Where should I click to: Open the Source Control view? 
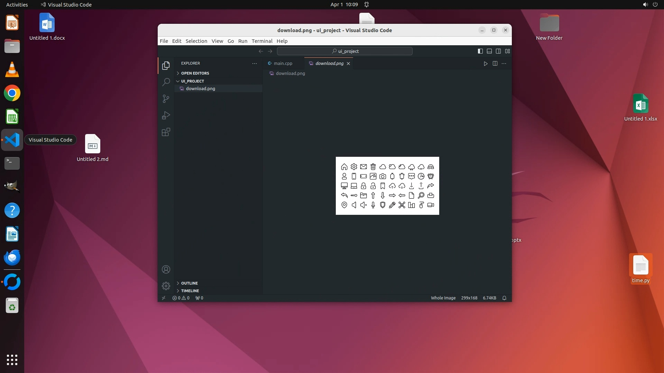click(x=166, y=99)
